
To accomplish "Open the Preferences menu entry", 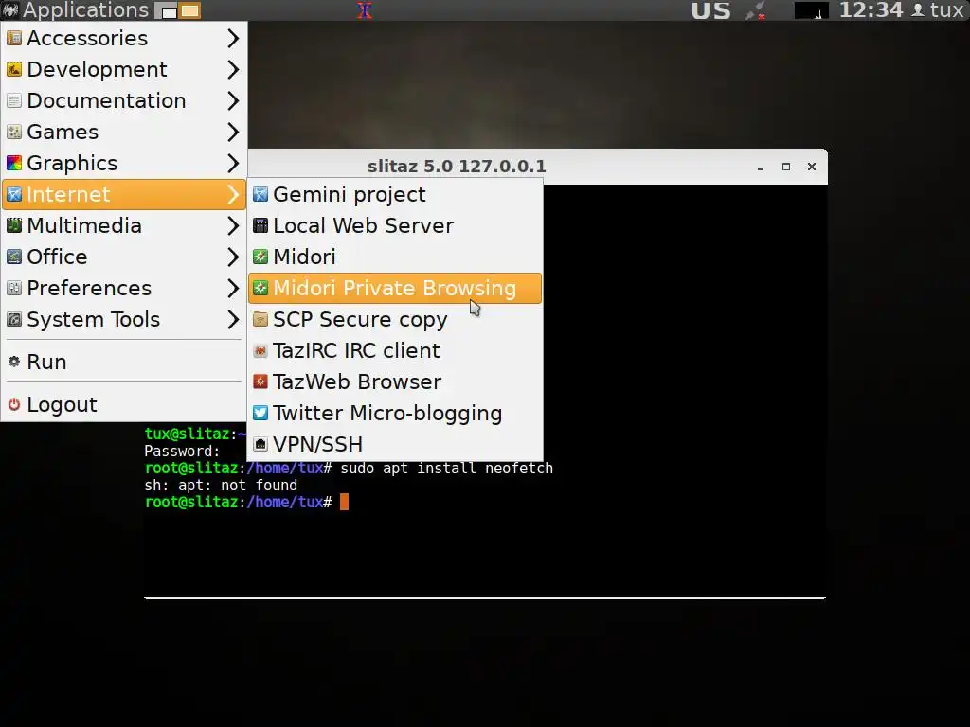I will pos(124,288).
